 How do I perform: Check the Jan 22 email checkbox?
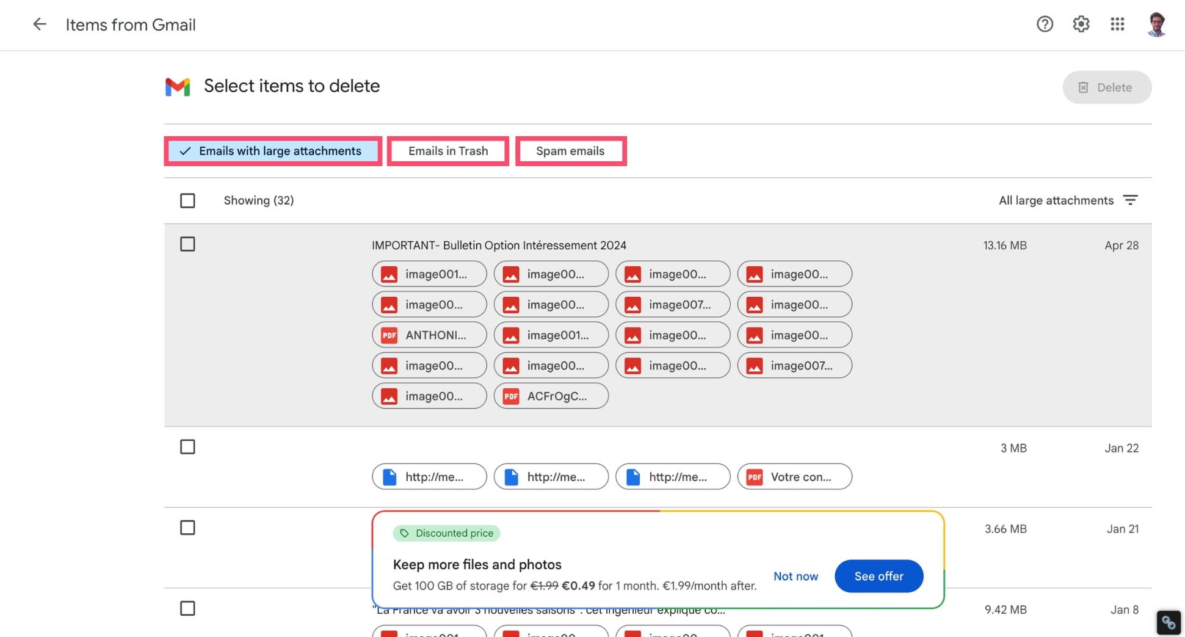tap(187, 447)
